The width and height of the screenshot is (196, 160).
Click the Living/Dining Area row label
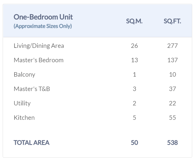pyautogui.click(x=39, y=46)
